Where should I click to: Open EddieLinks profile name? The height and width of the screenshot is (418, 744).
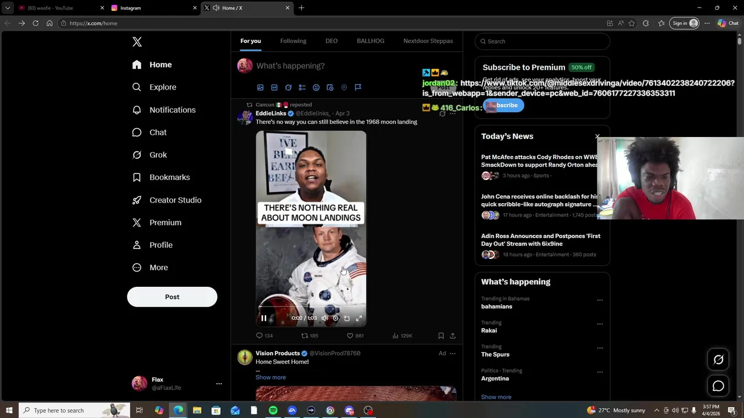coord(271,113)
